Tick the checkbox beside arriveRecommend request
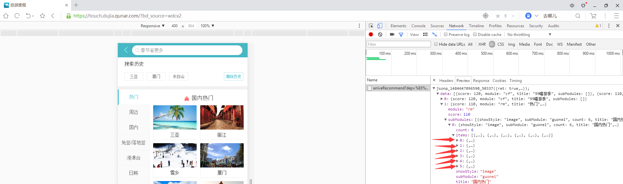 [x=369, y=88]
